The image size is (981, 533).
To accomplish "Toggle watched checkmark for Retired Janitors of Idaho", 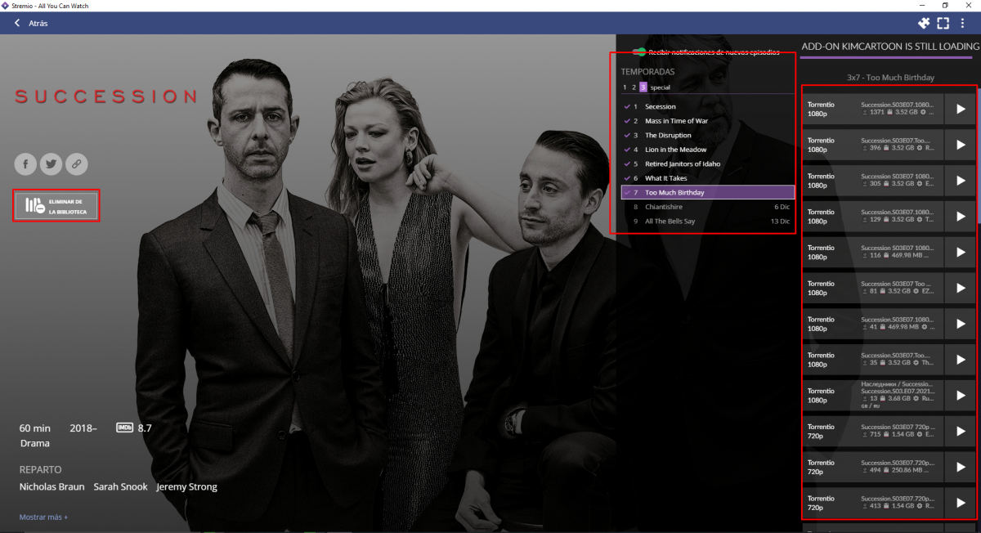I will [x=627, y=163].
